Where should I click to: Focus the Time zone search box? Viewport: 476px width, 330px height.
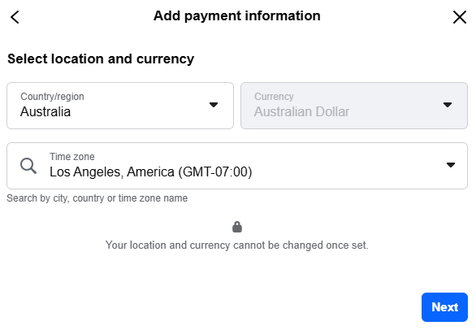[x=237, y=166]
